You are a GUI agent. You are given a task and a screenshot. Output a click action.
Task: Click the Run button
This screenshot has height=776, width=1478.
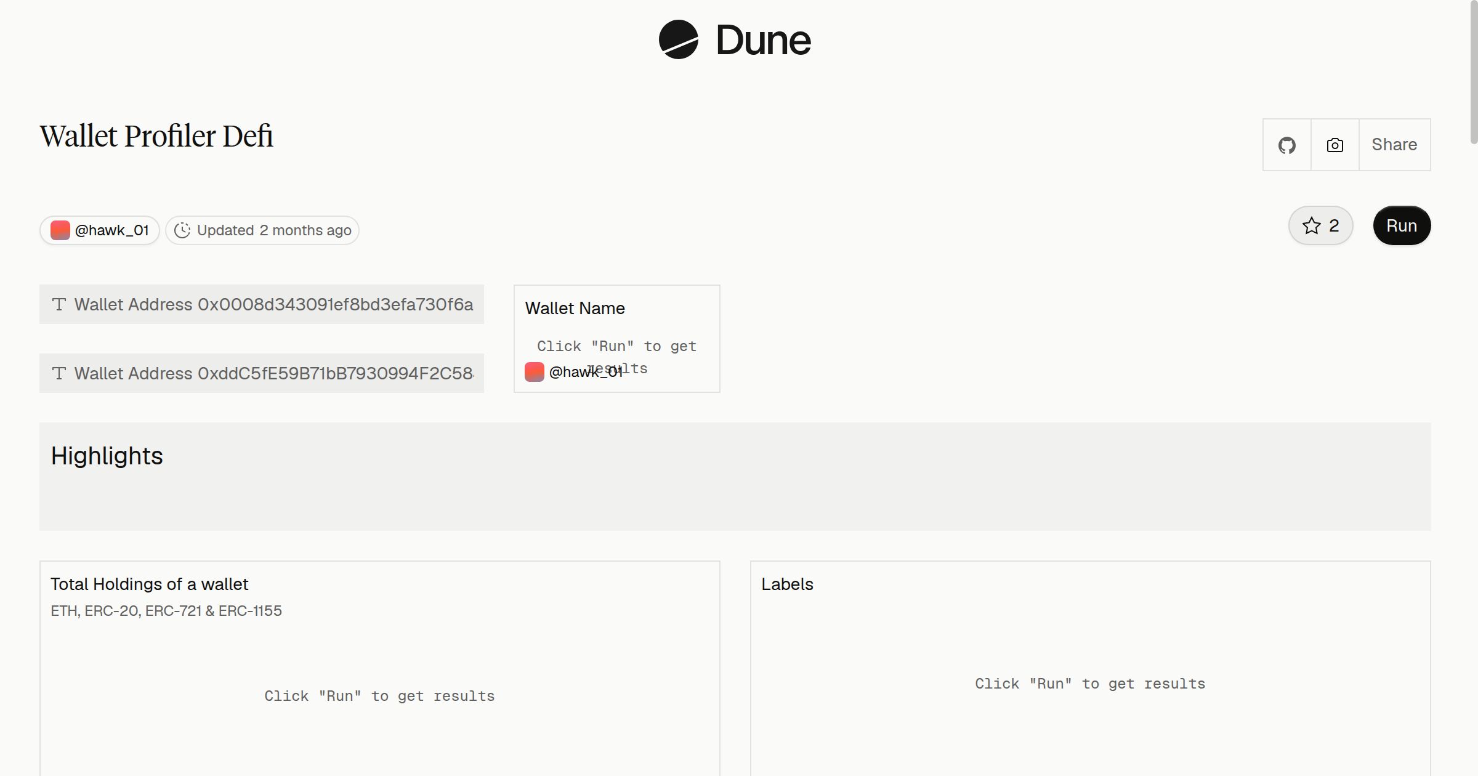pos(1402,225)
